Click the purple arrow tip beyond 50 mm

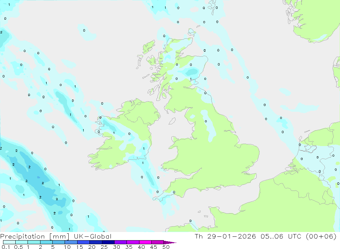click(x=170, y=243)
